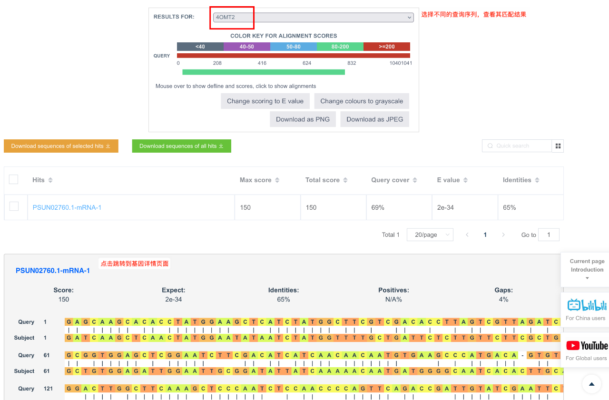Select page 1 in pagination
The image size is (609, 400).
click(485, 234)
